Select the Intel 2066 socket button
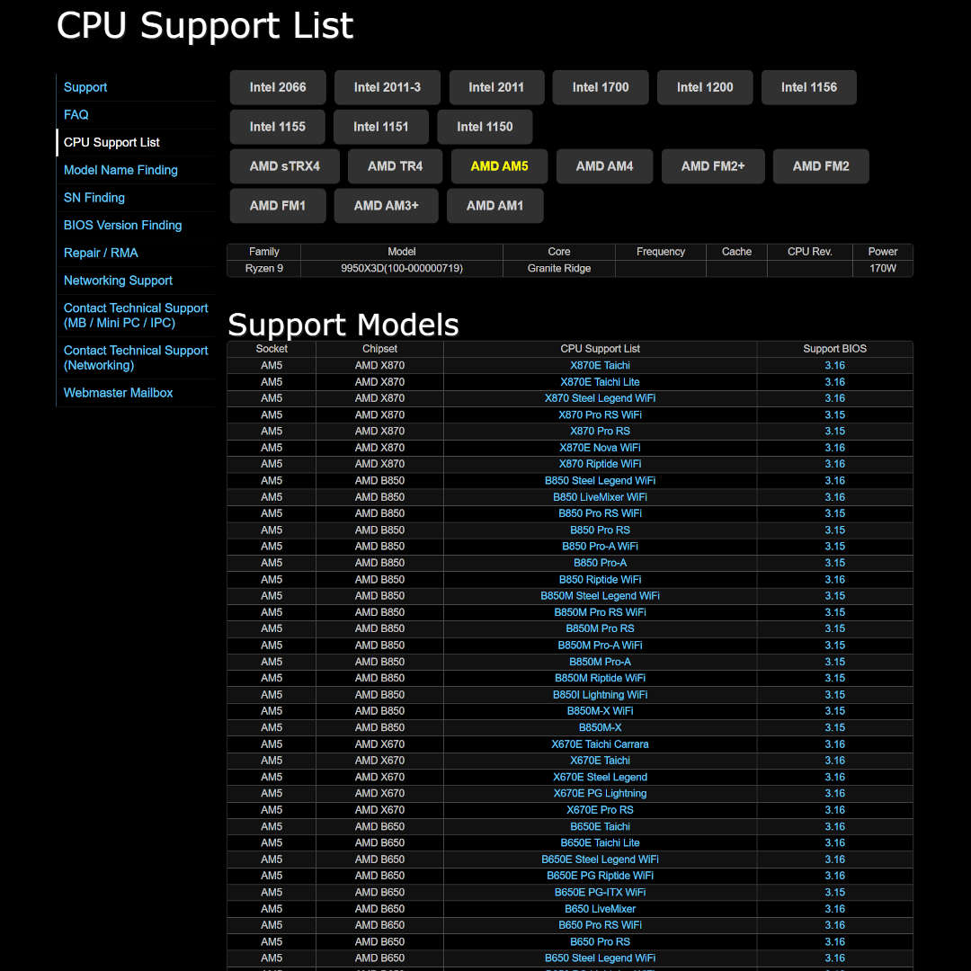The height and width of the screenshot is (971, 971). [278, 87]
